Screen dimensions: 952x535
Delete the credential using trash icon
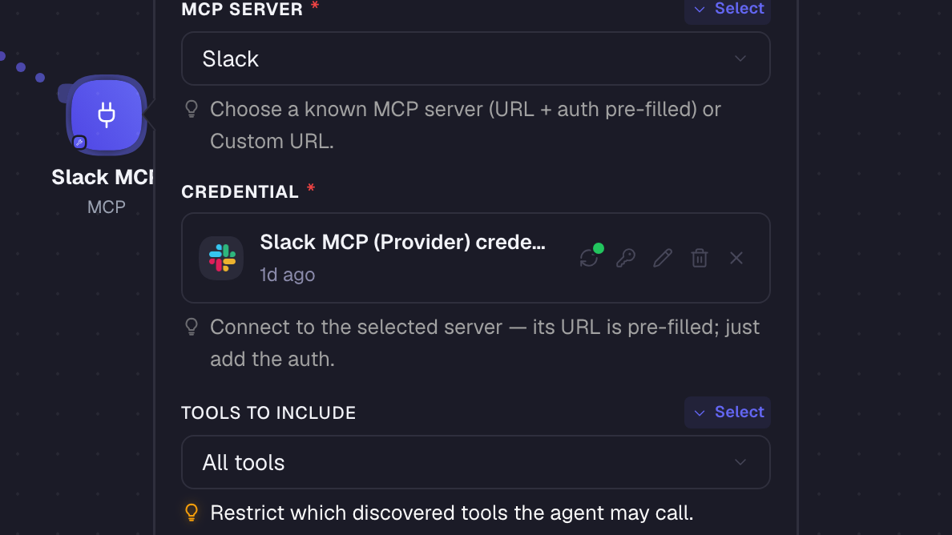[700, 259]
